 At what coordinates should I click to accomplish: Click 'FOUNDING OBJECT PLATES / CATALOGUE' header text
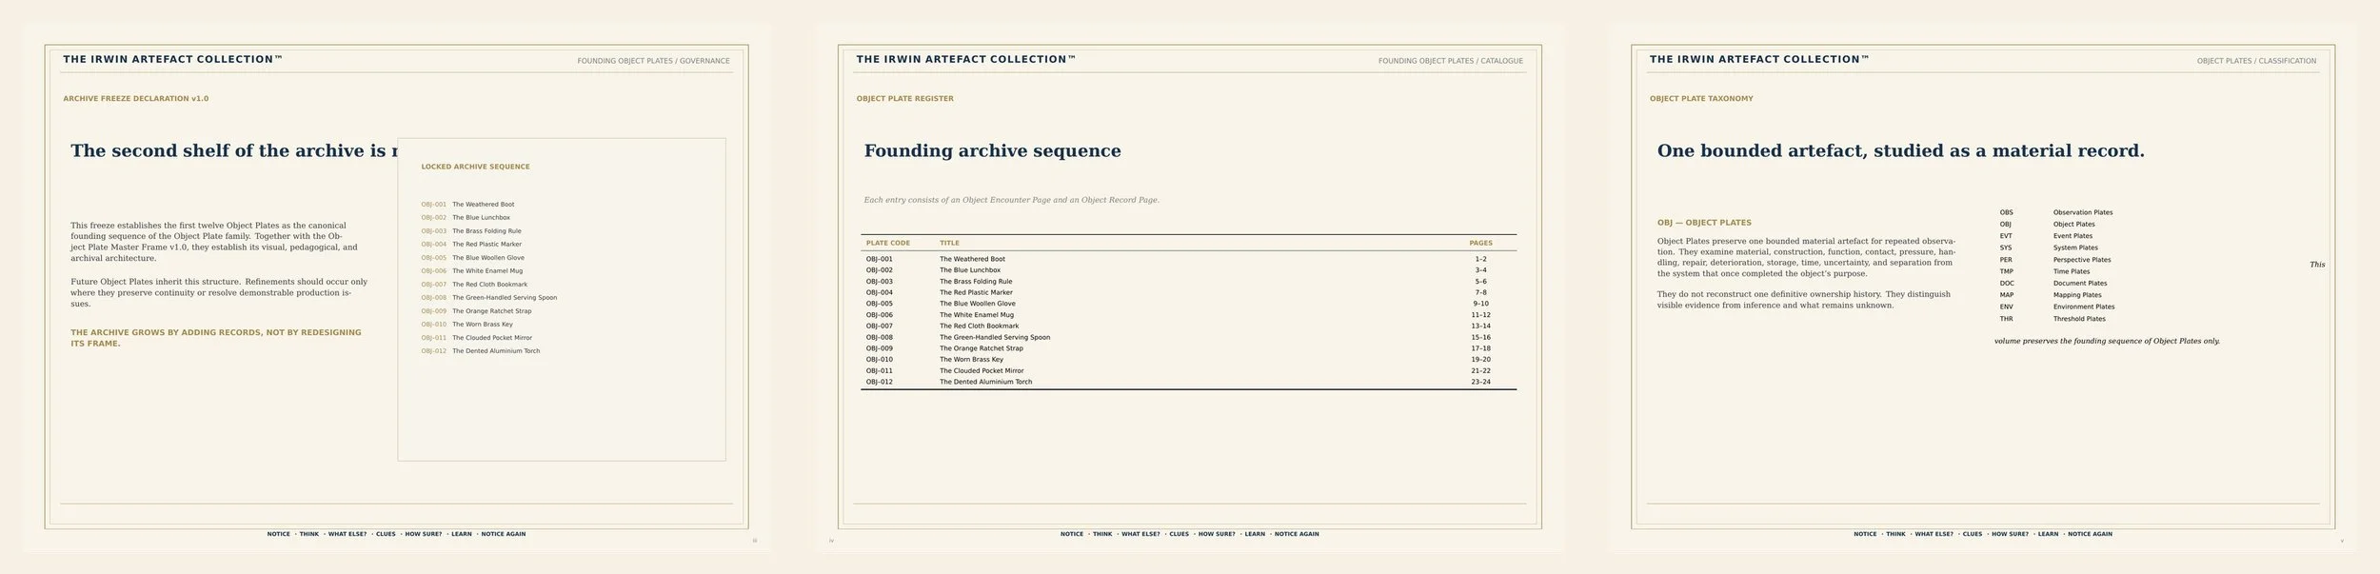(1450, 61)
